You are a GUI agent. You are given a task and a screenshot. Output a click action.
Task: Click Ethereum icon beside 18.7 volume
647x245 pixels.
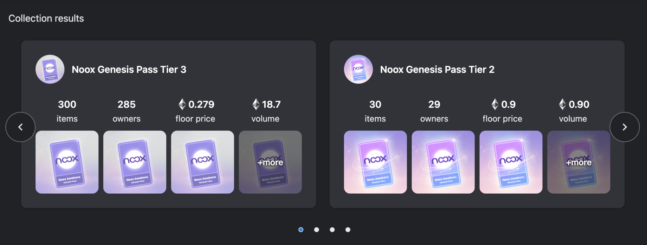coord(256,104)
